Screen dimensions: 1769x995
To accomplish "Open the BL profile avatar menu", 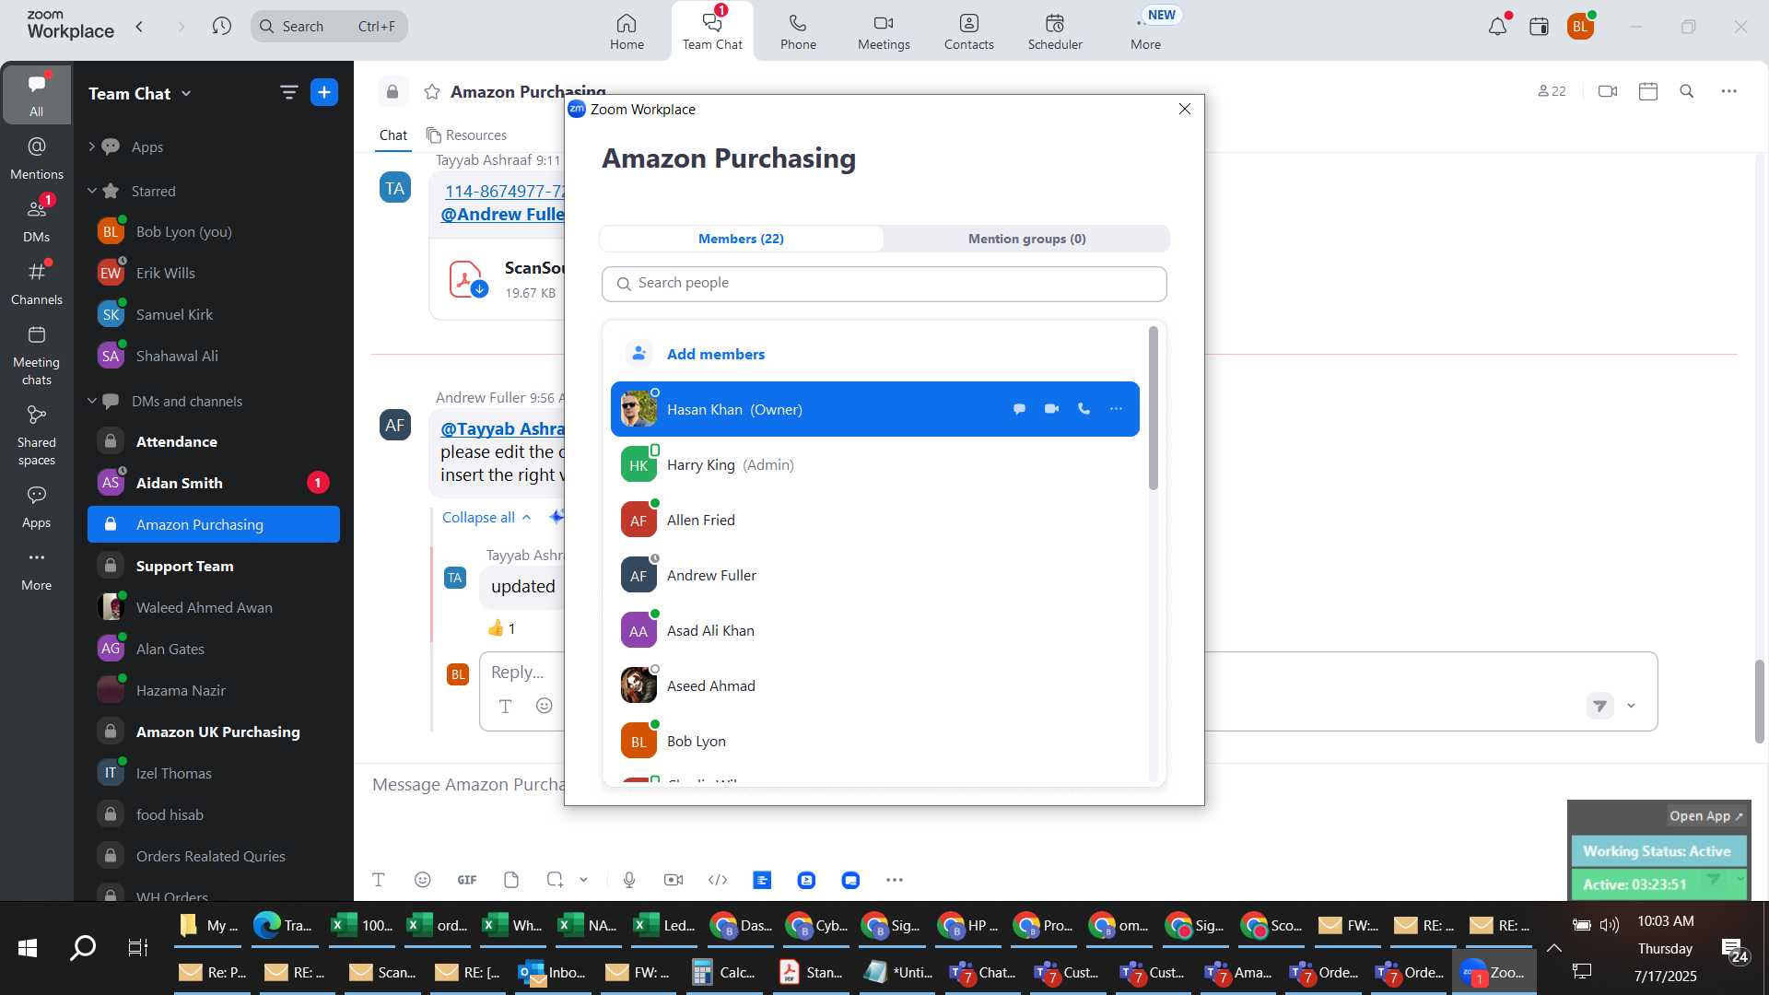I will (1580, 26).
